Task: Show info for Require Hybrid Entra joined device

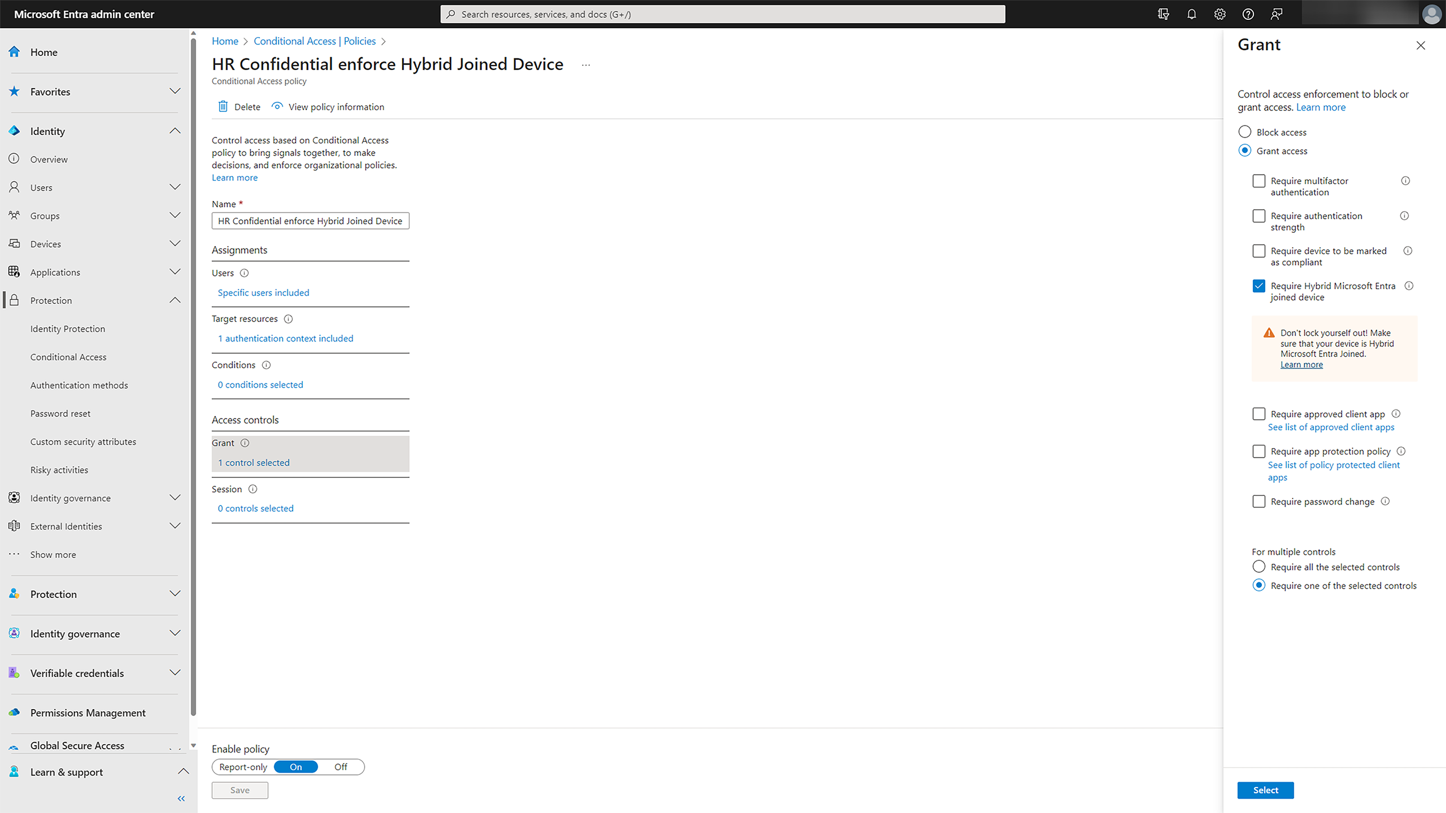Action: click(x=1409, y=286)
